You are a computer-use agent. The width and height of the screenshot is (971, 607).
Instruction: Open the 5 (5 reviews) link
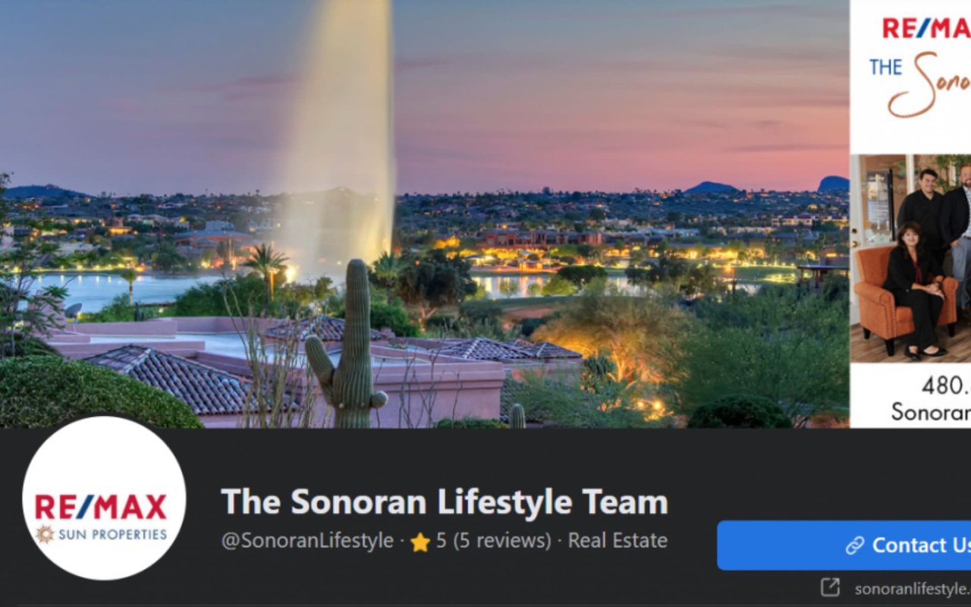click(493, 541)
